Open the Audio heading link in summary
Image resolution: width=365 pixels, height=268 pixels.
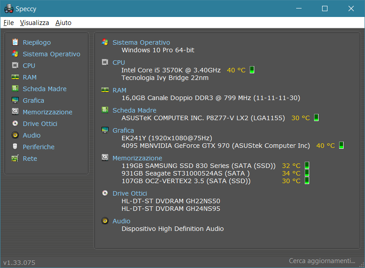pyautogui.click(x=122, y=221)
